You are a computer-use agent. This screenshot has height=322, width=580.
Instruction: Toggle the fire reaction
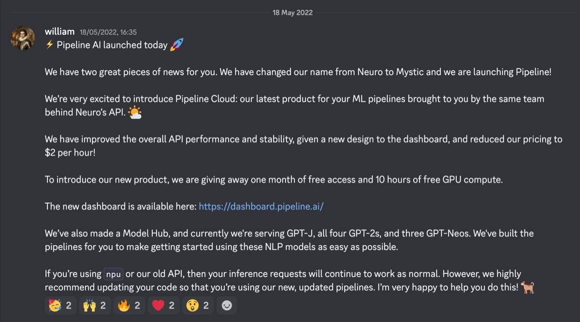[129, 305]
